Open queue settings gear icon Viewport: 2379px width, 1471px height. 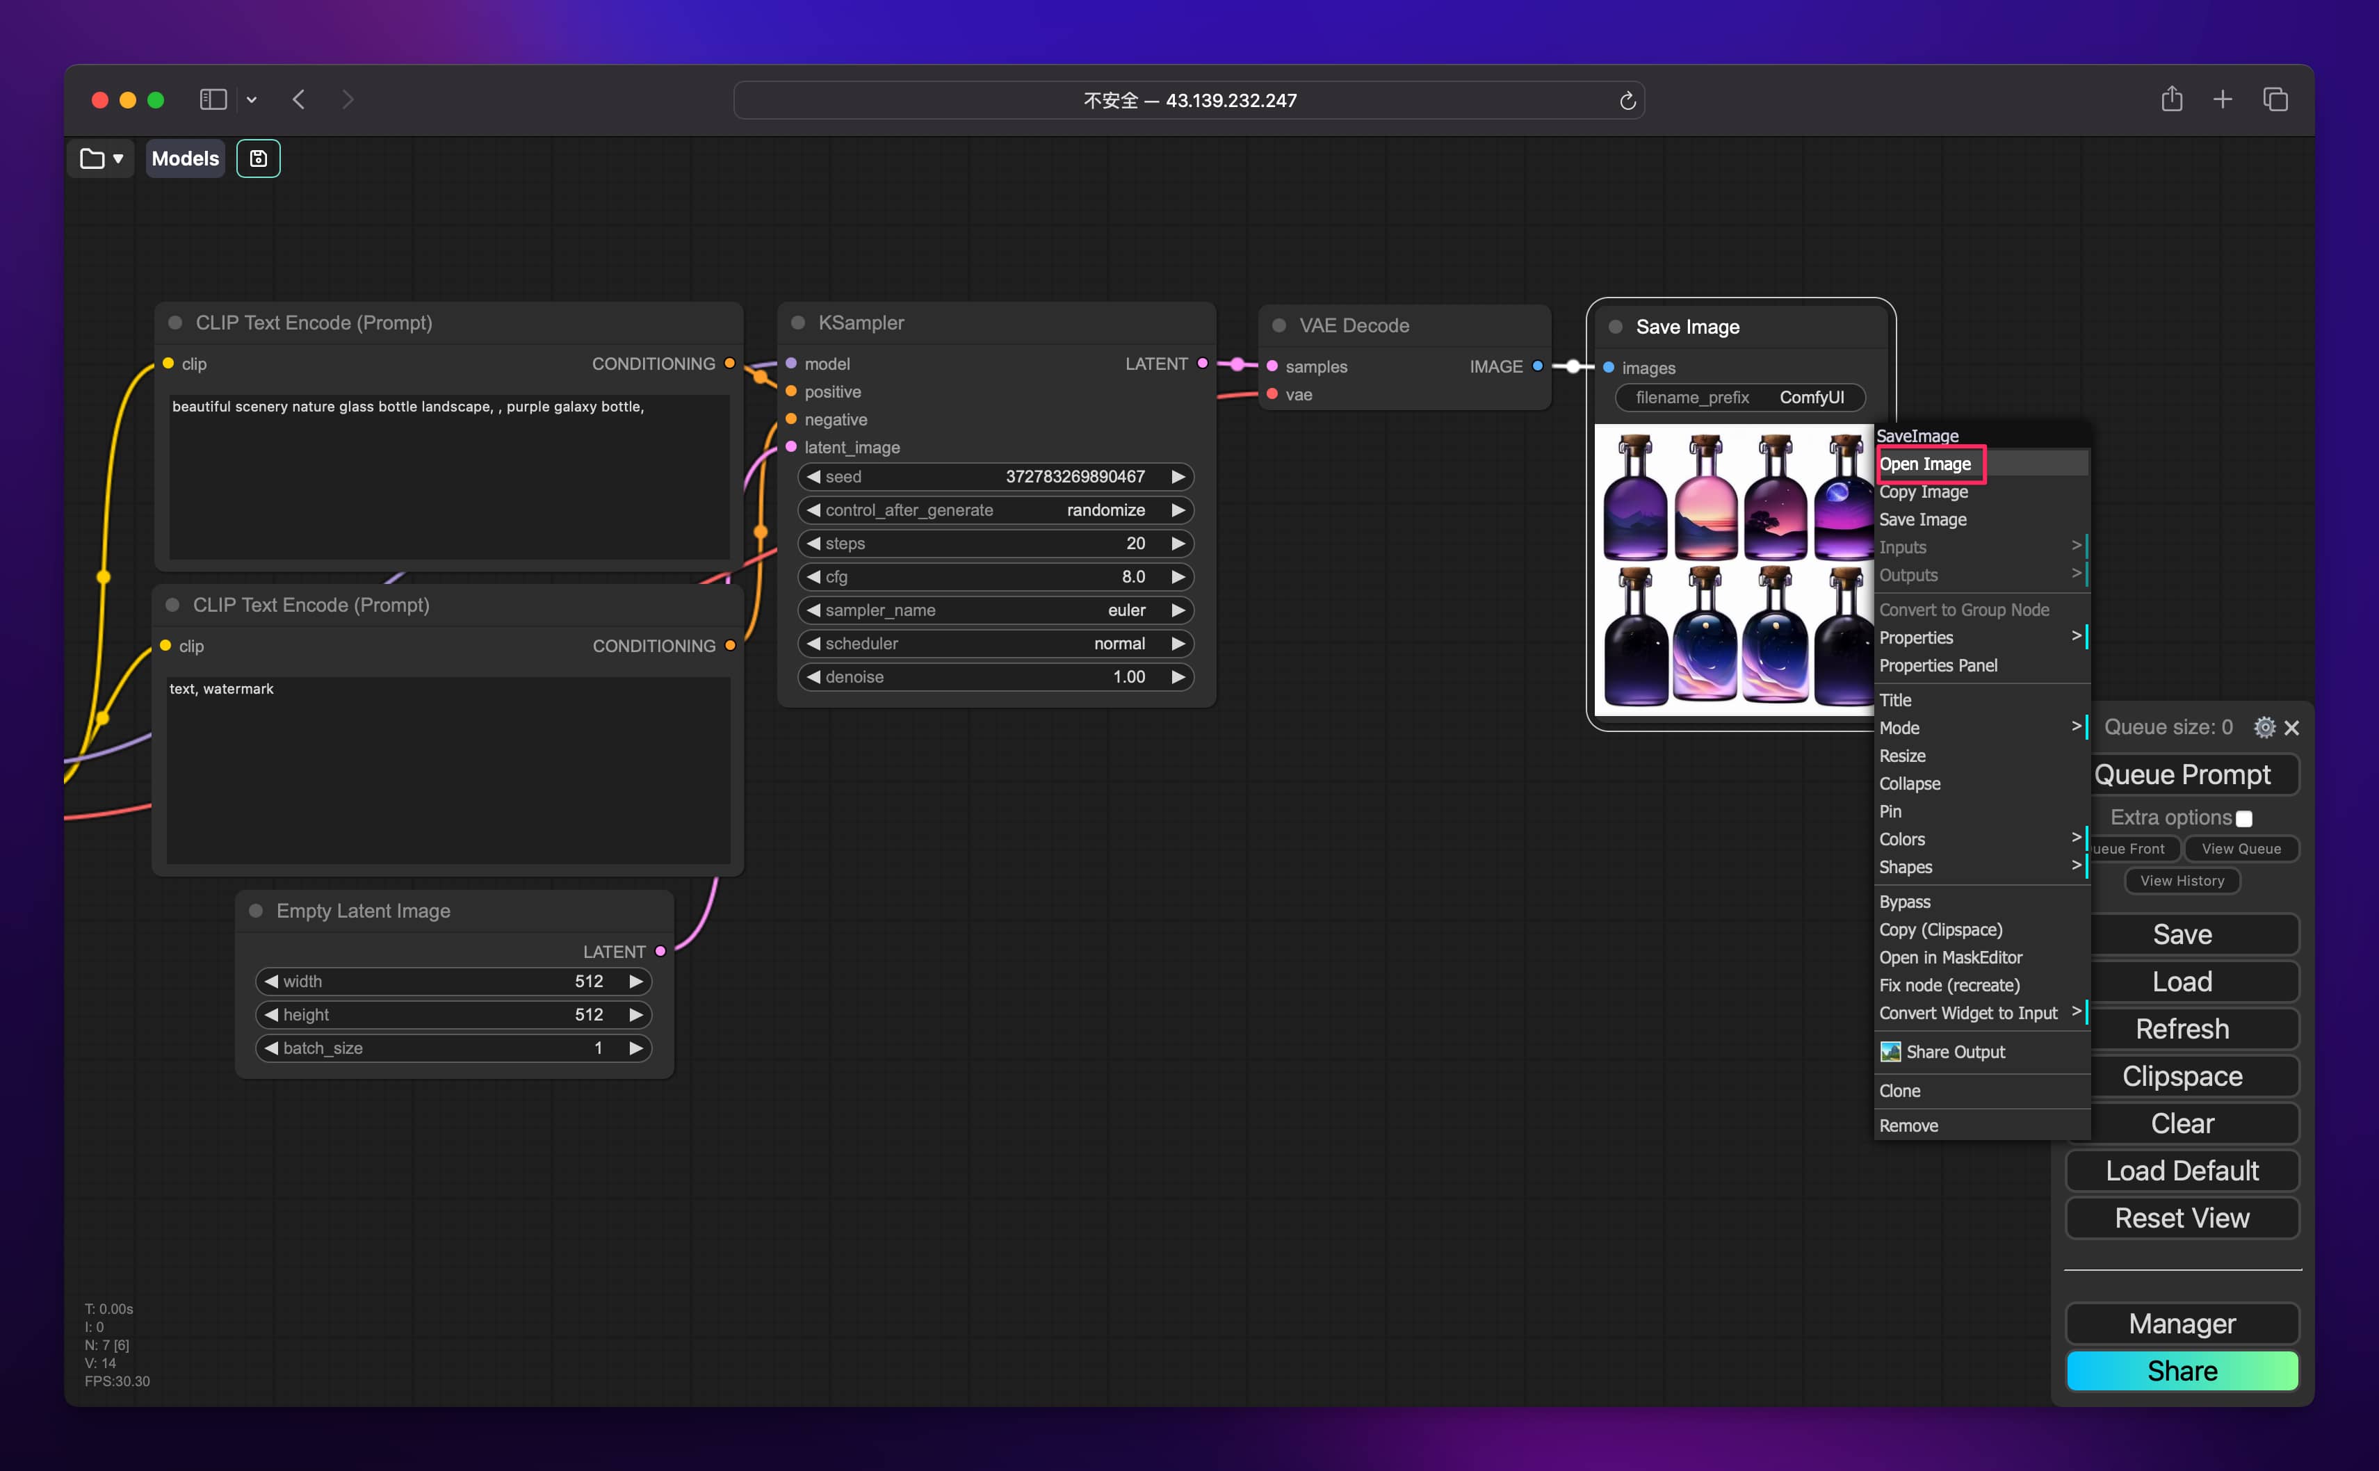2264,728
